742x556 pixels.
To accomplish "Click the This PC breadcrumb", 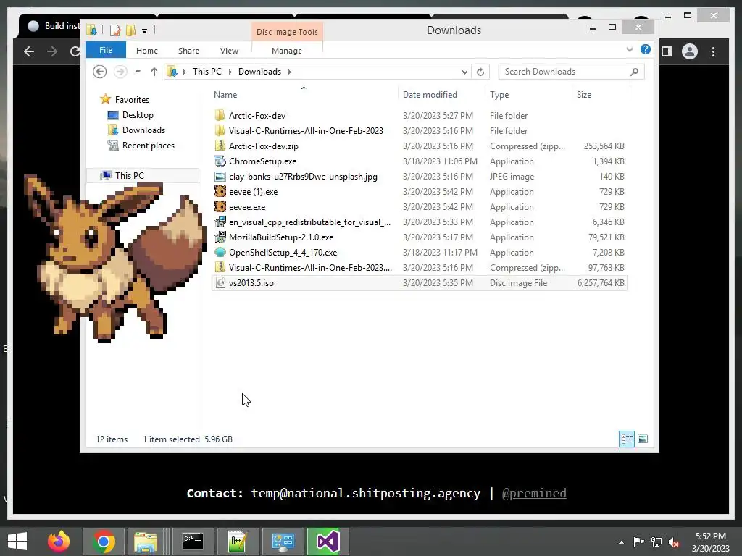I will [x=207, y=72].
